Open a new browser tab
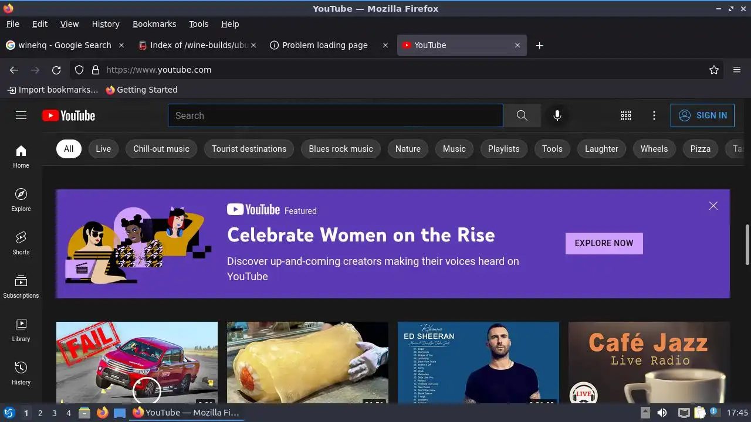 point(539,45)
